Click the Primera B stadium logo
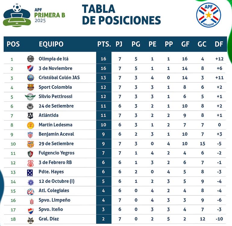The height and width of the screenshot is (226, 232). pos(17,15)
